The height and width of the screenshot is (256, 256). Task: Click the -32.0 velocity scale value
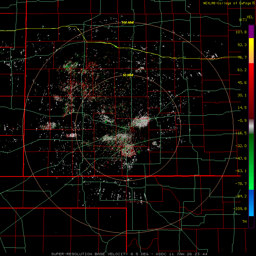click(241, 146)
